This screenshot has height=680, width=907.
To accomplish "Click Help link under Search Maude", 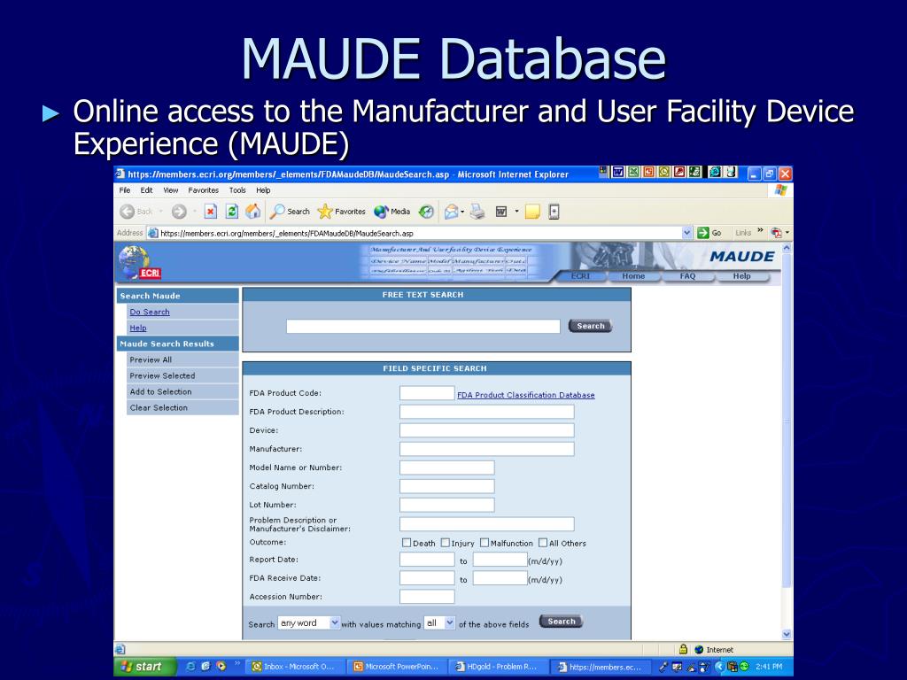I will [138, 328].
